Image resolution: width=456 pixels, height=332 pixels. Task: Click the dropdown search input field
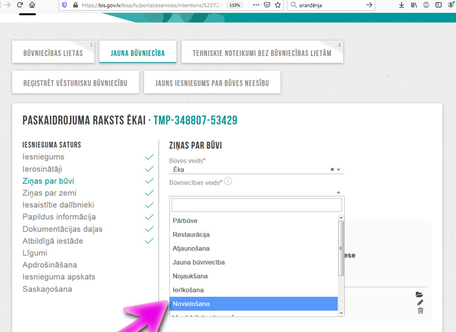pyautogui.click(x=256, y=205)
